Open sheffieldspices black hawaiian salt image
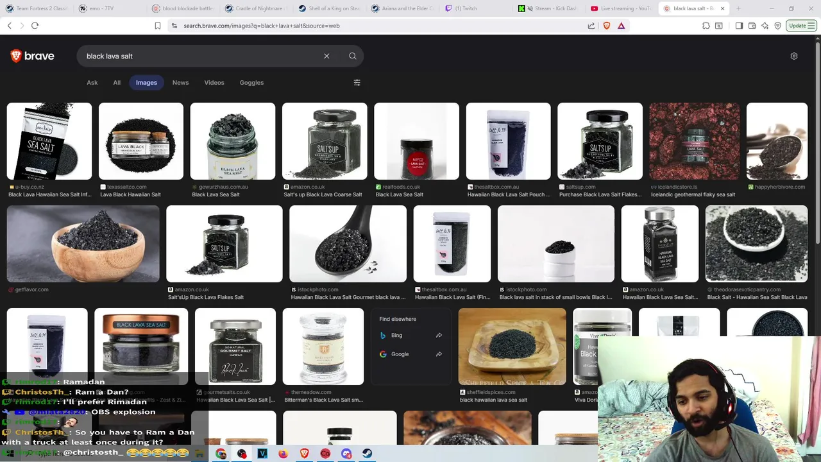The image size is (821, 462). 512,346
